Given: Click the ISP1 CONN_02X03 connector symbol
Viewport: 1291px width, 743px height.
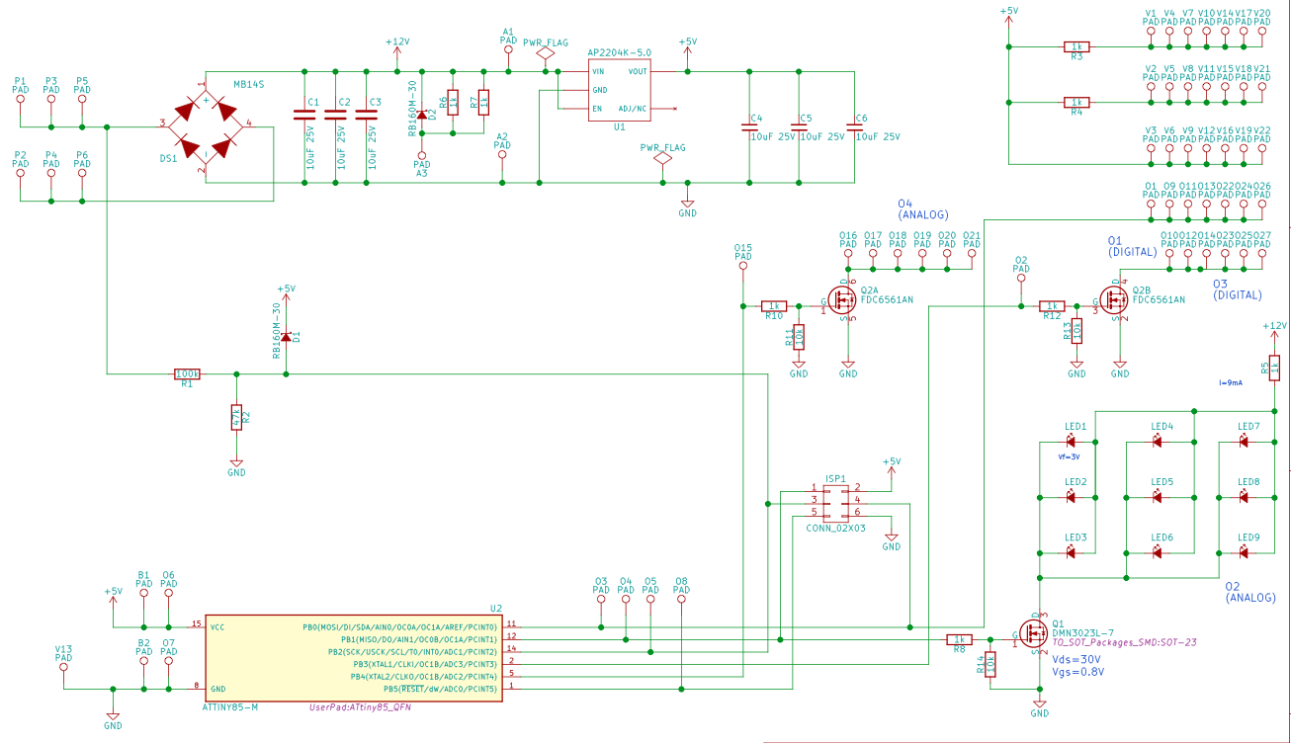Looking at the screenshot, I should [x=836, y=501].
